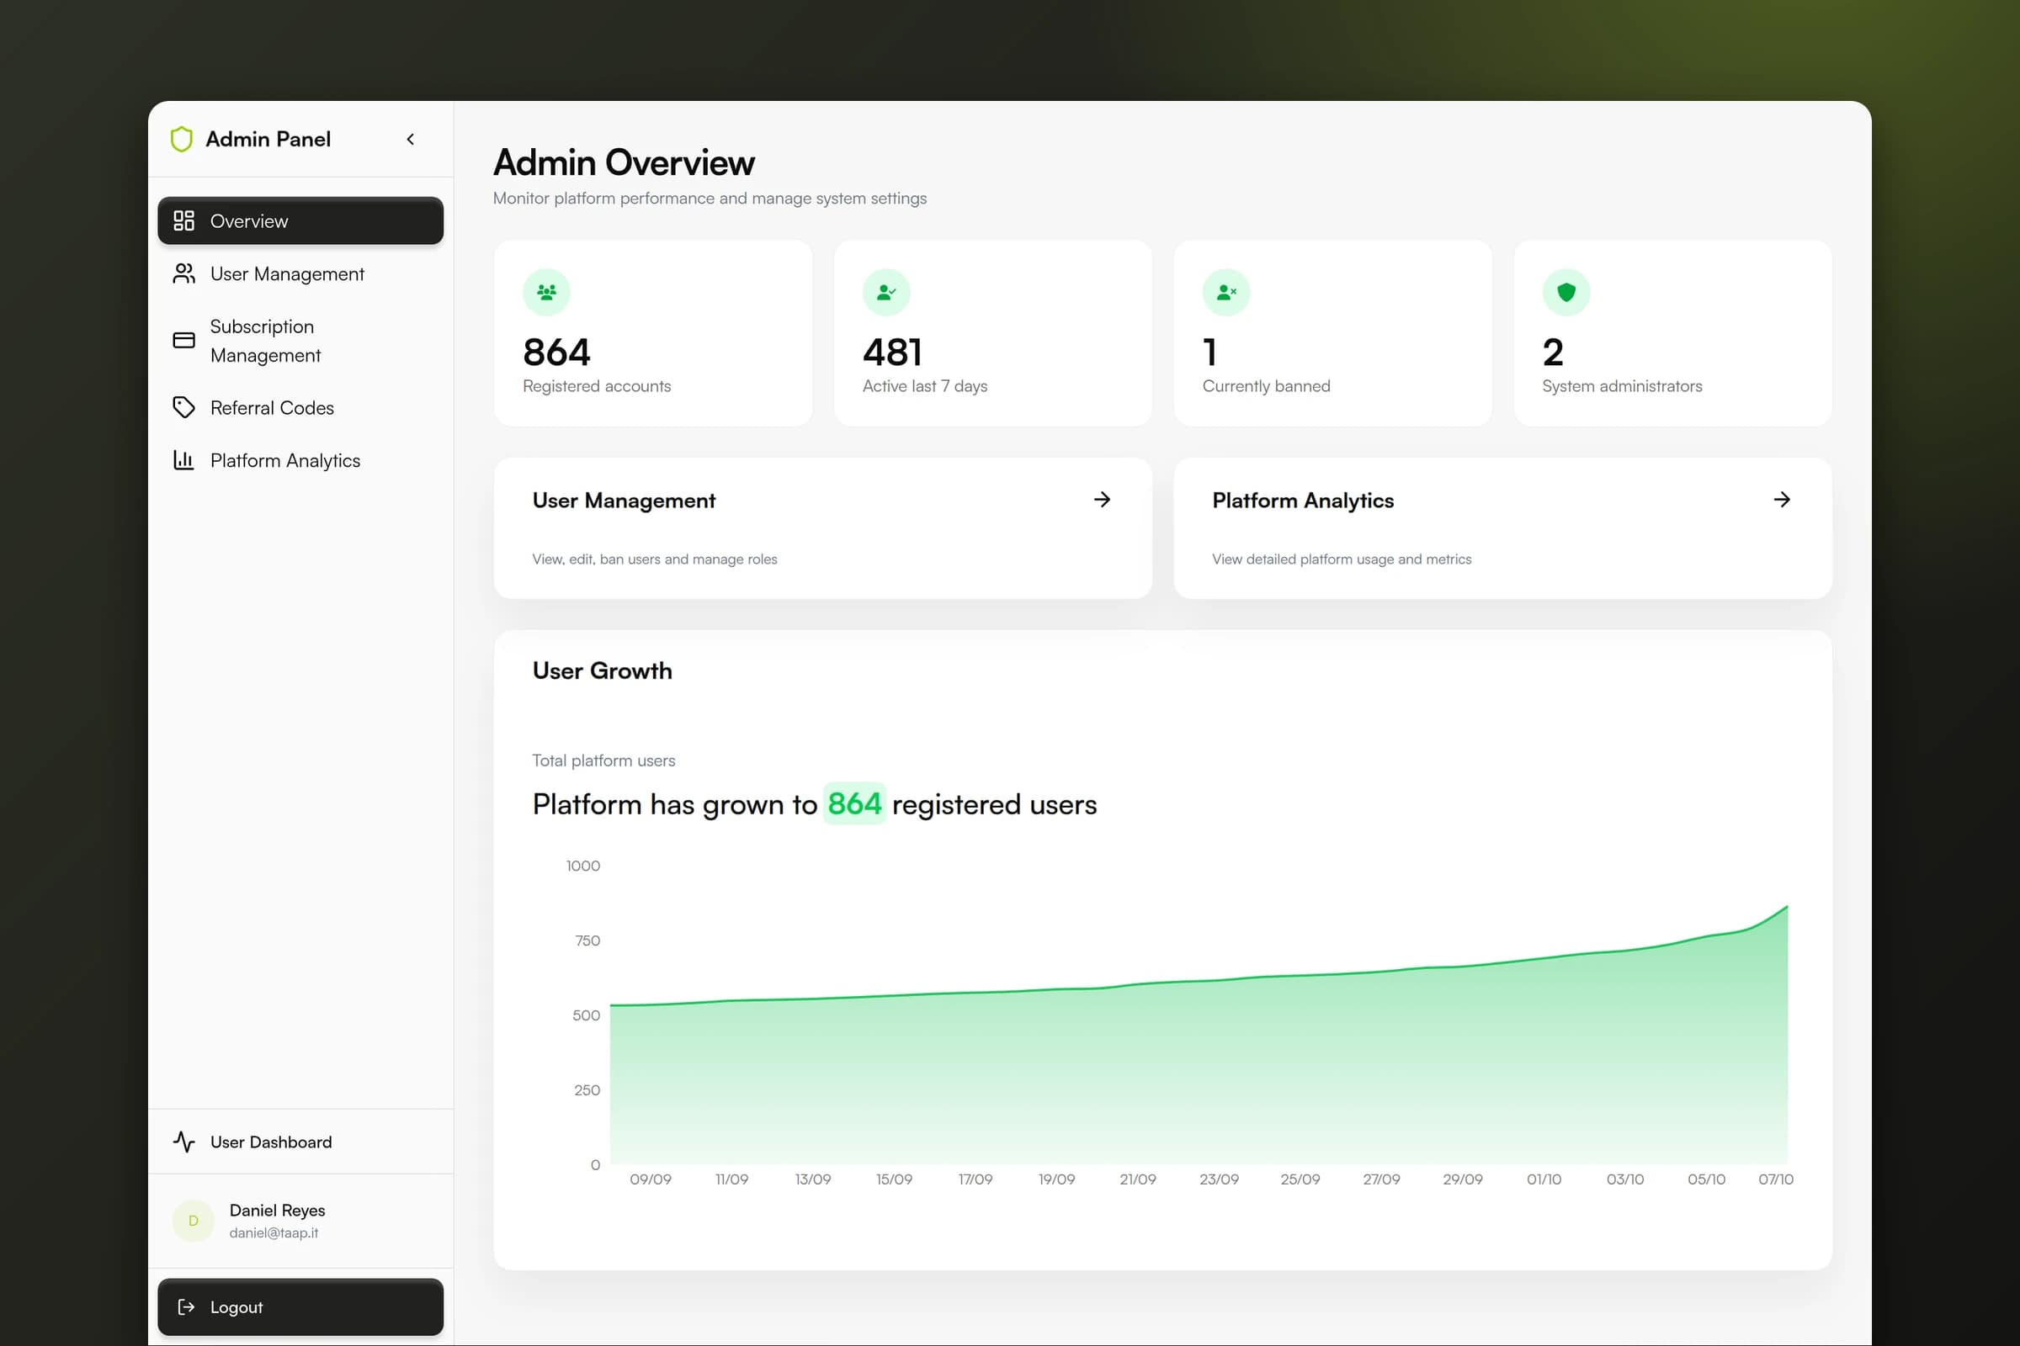
Task: Open Subscription Management in sidebar
Action: [300, 341]
